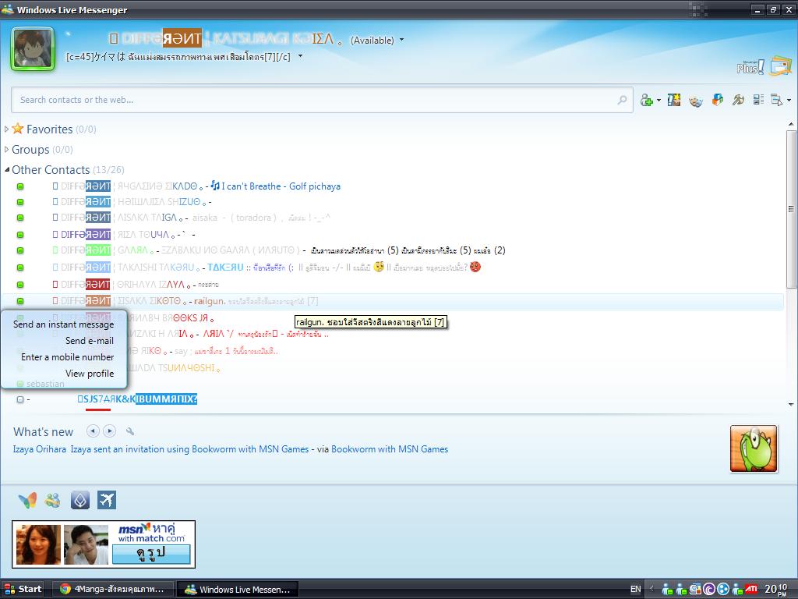
Task: Open the MSN butterfly tab
Action: tap(27, 500)
